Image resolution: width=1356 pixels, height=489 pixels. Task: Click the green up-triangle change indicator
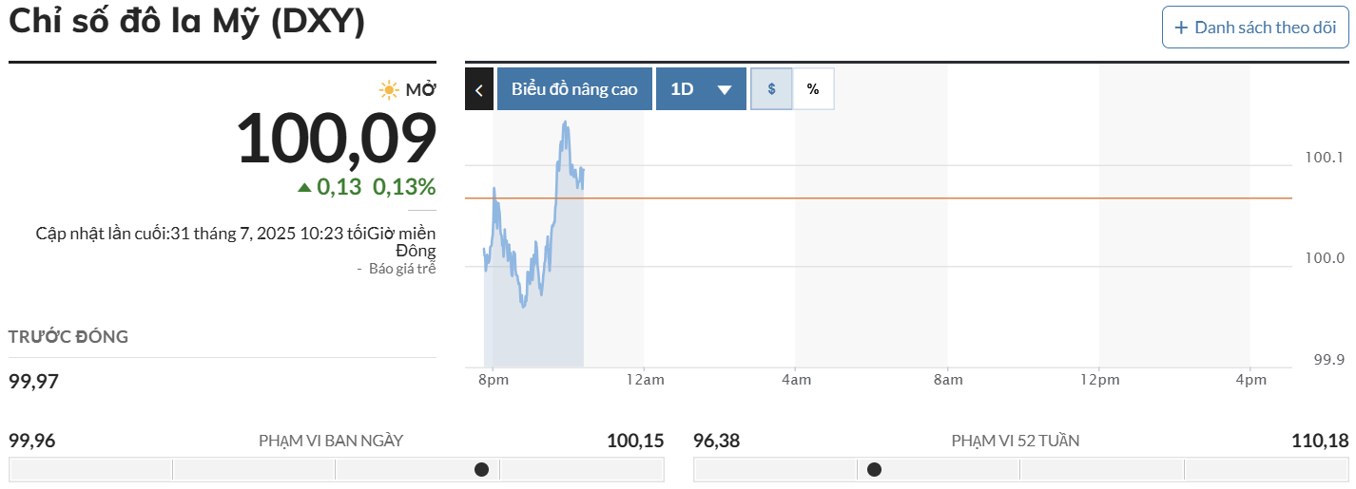[x=304, y=187]
